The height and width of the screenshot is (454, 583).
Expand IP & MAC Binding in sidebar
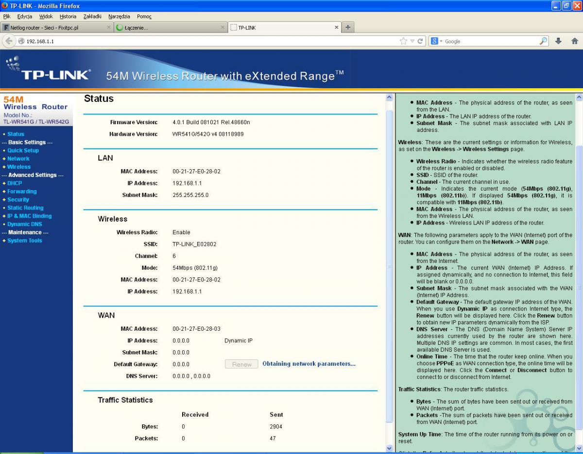tap(29, 216)
